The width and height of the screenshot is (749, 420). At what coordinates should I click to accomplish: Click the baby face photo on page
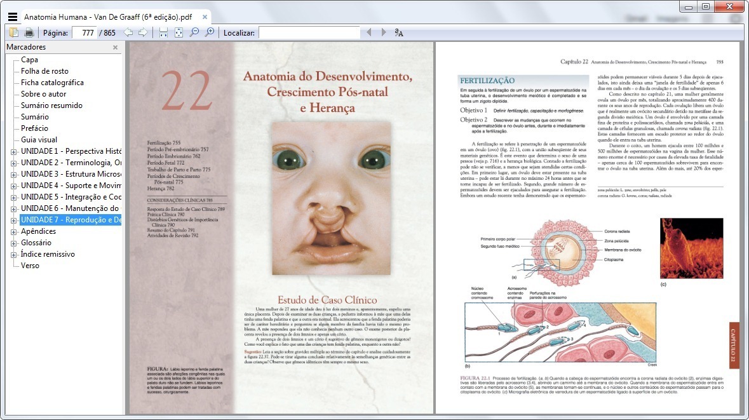pyautogui.click(x=332, y=198)
